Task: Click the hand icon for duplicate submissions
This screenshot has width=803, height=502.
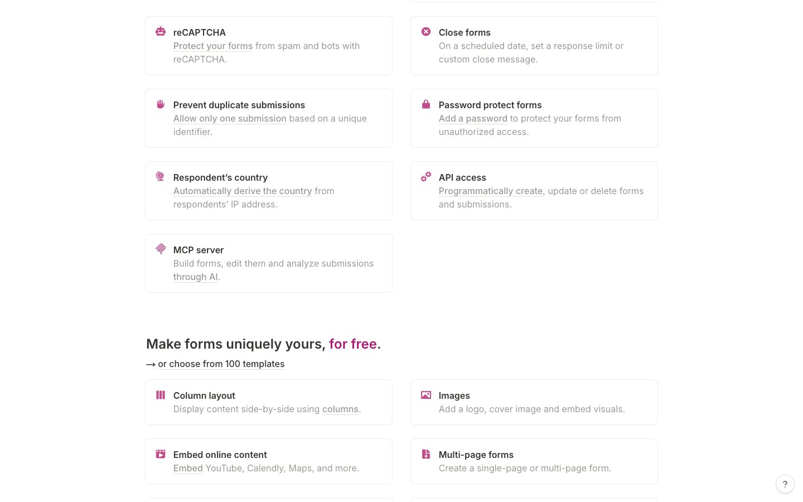Action: 161,104
